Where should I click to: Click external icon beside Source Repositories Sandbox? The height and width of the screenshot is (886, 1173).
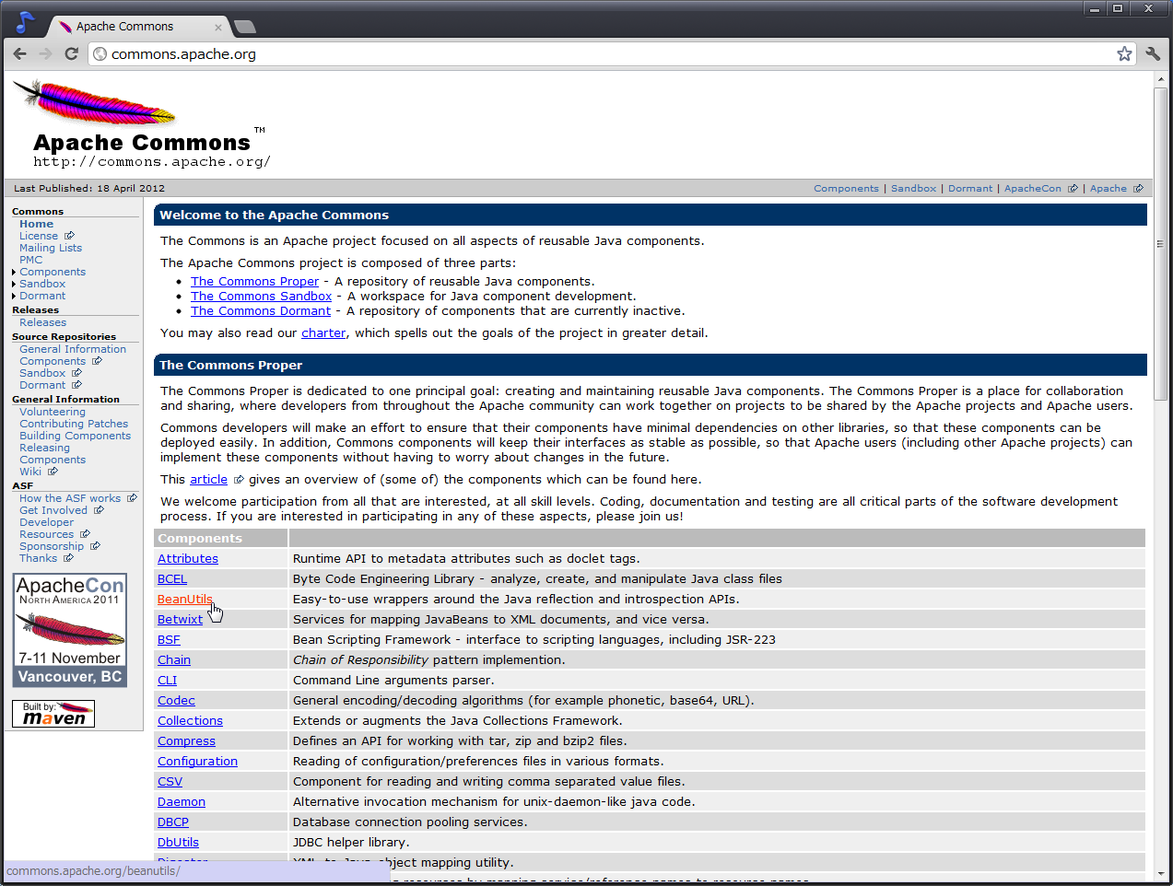76,373
